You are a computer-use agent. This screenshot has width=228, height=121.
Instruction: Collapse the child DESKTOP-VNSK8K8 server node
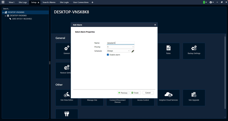[x=6, y=16]
